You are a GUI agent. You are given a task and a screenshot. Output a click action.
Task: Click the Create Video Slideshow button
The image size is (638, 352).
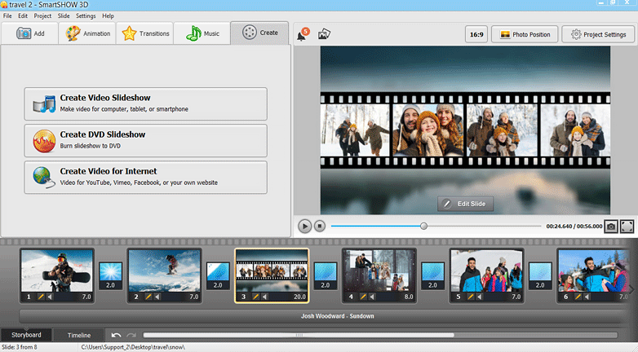click(146, 103)
